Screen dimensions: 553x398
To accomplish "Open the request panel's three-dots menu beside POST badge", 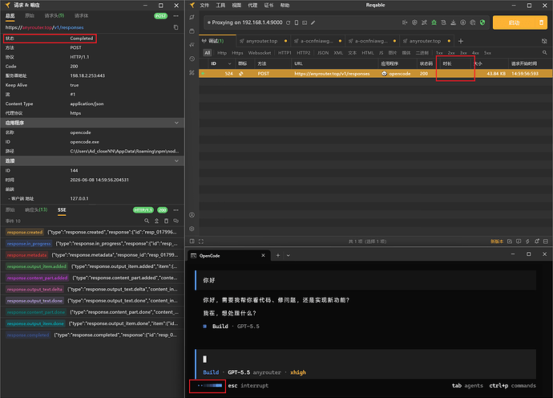I will click(x=176, y=16).
